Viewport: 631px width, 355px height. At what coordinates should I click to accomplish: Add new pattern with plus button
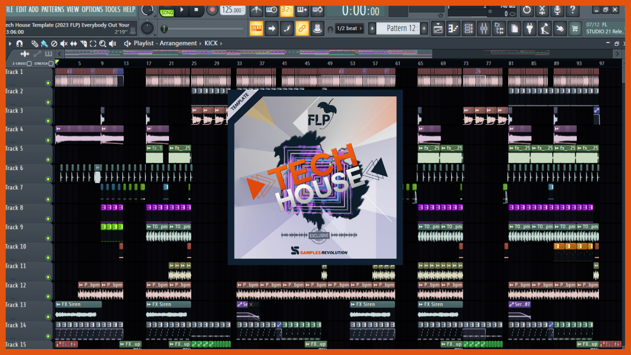pos(424,29)
